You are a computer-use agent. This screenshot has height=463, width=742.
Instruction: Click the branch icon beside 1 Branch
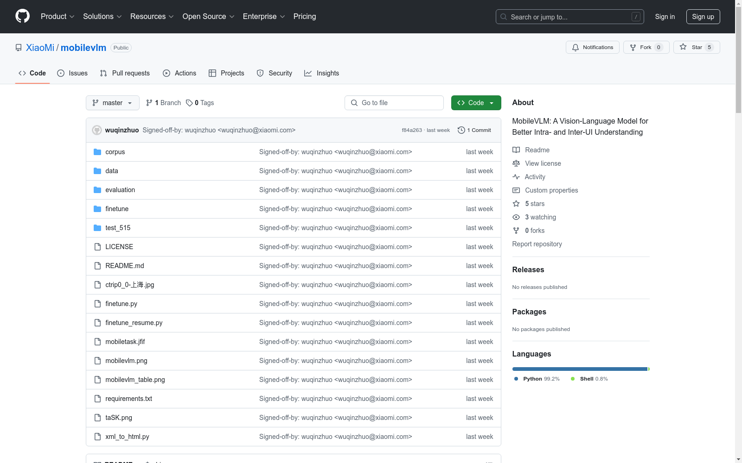149,103
